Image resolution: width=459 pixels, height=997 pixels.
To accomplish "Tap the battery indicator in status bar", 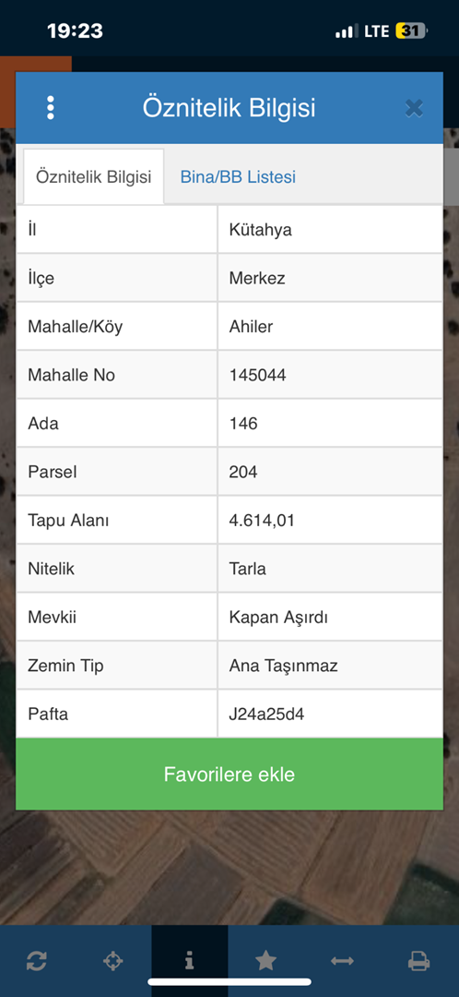I will [x=411, y=30].
